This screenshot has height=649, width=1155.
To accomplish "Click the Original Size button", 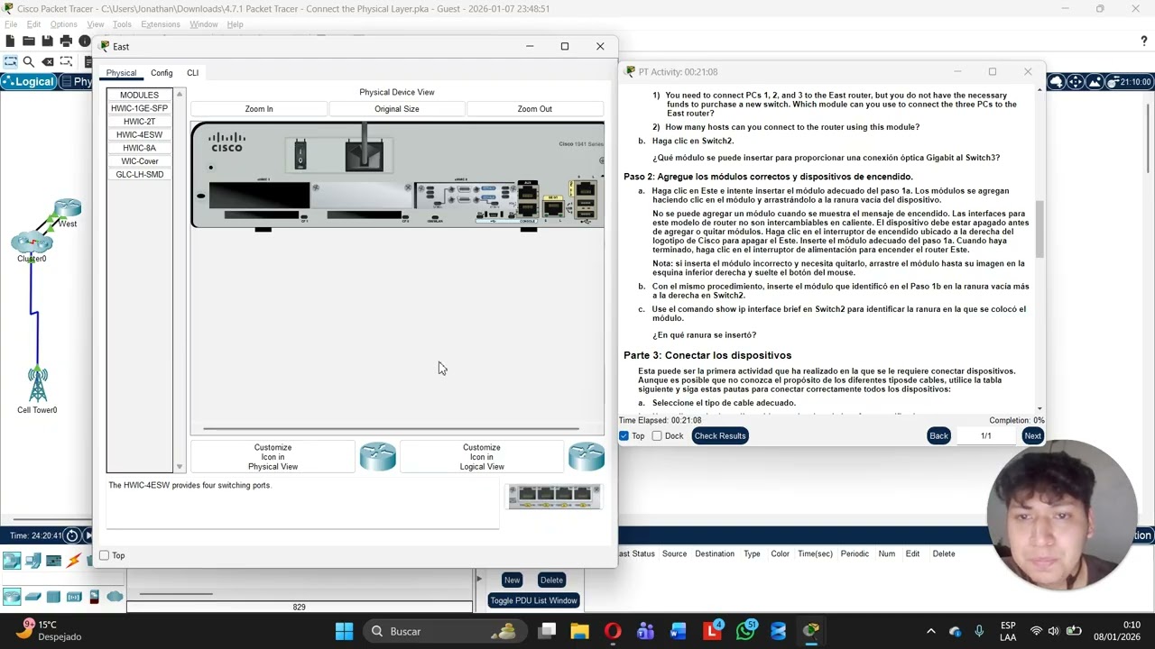I will (397, 109).
